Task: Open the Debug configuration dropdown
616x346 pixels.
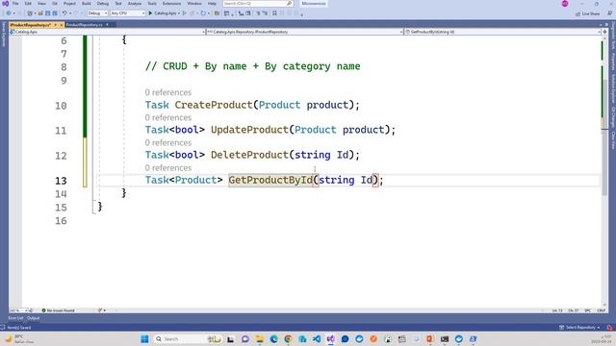Action: tap(97, 13)
